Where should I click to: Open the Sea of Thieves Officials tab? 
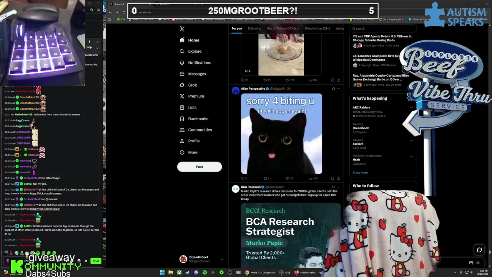pos(283,28)
